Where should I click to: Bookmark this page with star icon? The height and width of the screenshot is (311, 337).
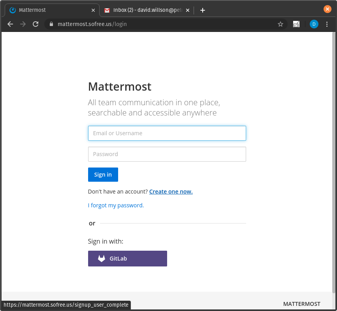[x=281, y=24]
